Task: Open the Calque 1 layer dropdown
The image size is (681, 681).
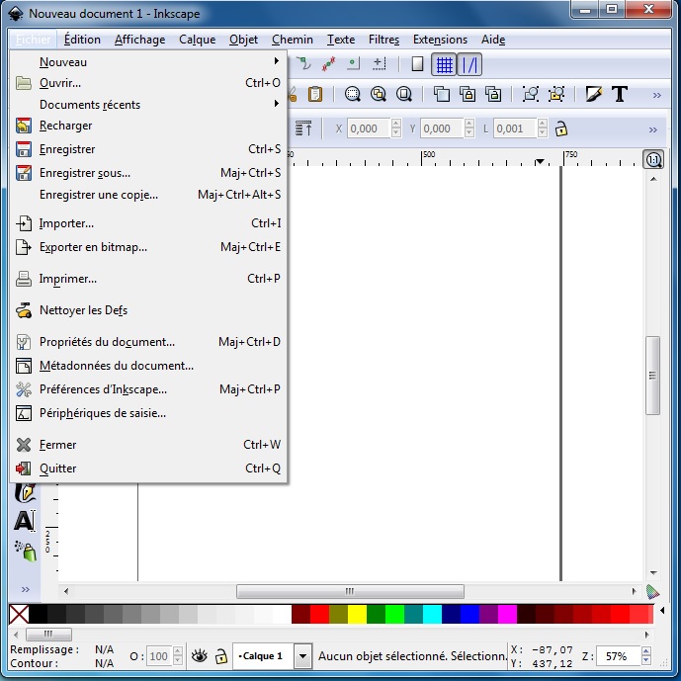Action: click(302, 656)
